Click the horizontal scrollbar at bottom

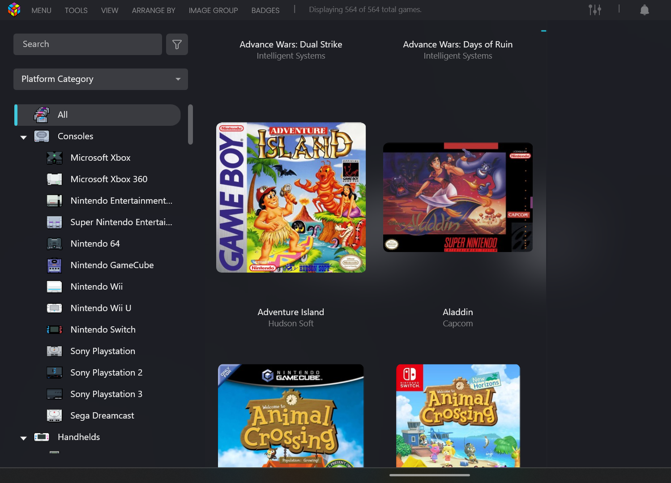(430, 475)
